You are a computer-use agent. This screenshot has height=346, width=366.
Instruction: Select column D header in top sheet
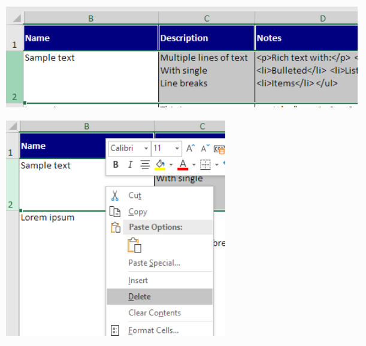322,19
